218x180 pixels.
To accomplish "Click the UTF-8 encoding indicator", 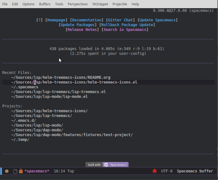I will [x=167, y=171].
